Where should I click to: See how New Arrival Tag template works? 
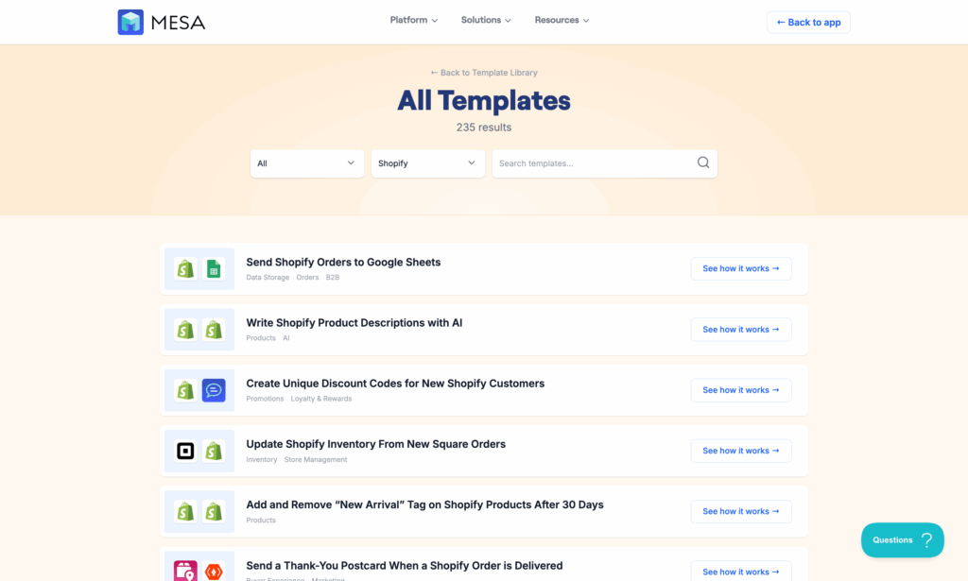click(x=741, y=511)
